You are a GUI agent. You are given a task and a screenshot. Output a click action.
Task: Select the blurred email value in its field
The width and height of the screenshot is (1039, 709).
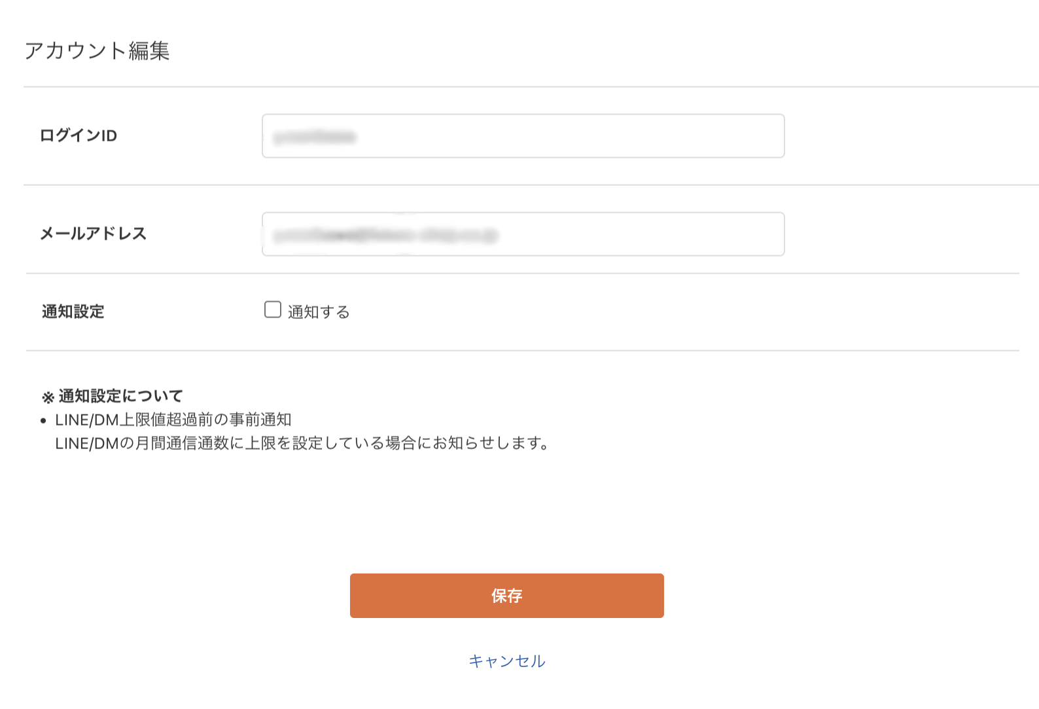386,234
